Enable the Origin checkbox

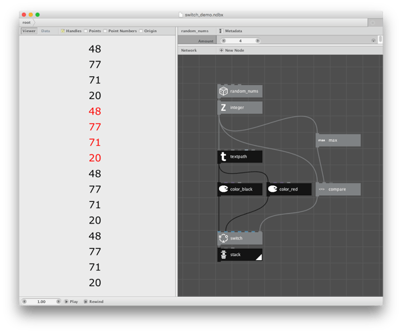pyautogui.click(x=141, y=31)
